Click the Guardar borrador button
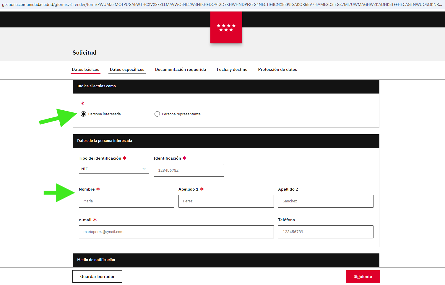This screenshot has width=445, height=285. [x=97, y=276]
